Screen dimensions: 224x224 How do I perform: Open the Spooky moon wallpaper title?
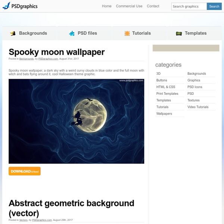(57, 52)
